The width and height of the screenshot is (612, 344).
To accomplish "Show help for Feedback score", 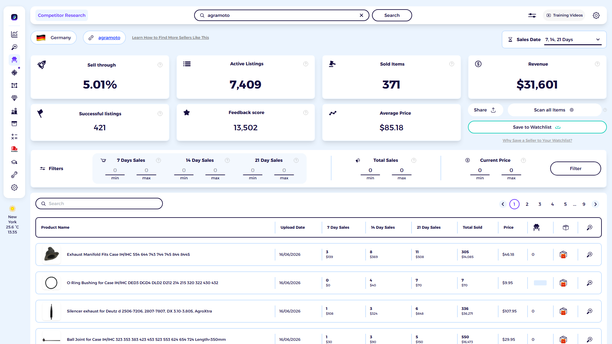I will tap(306, 112).
